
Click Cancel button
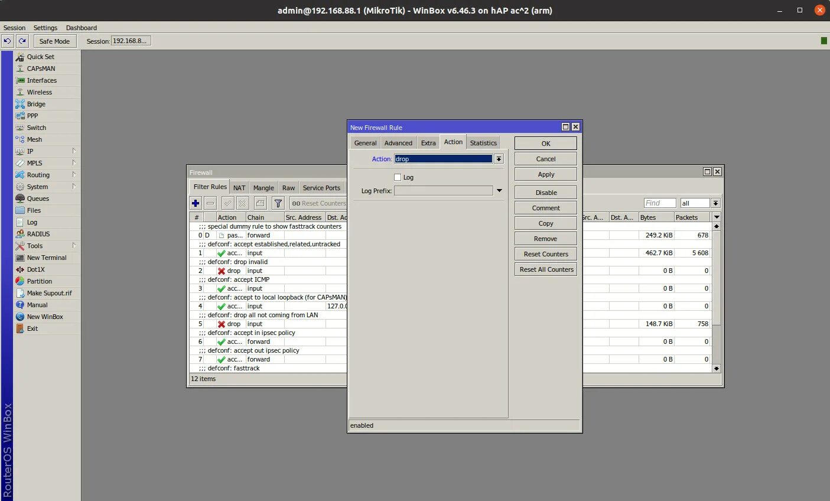click(546, 159)
